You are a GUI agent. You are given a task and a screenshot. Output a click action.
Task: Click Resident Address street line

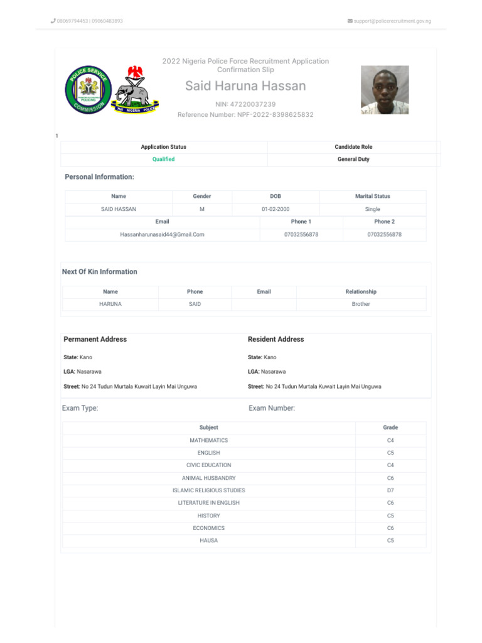click(314, 386)
